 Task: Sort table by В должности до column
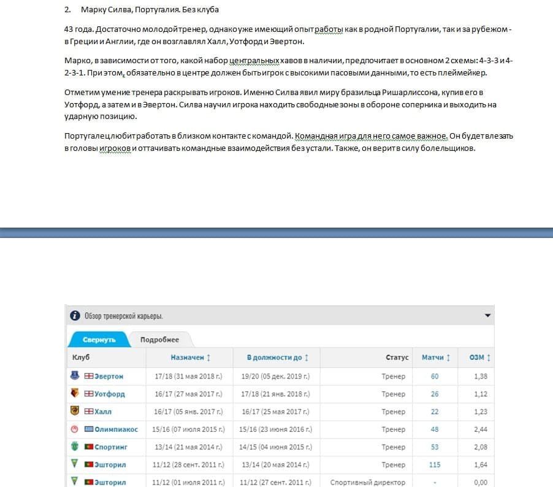pos(277,358)
